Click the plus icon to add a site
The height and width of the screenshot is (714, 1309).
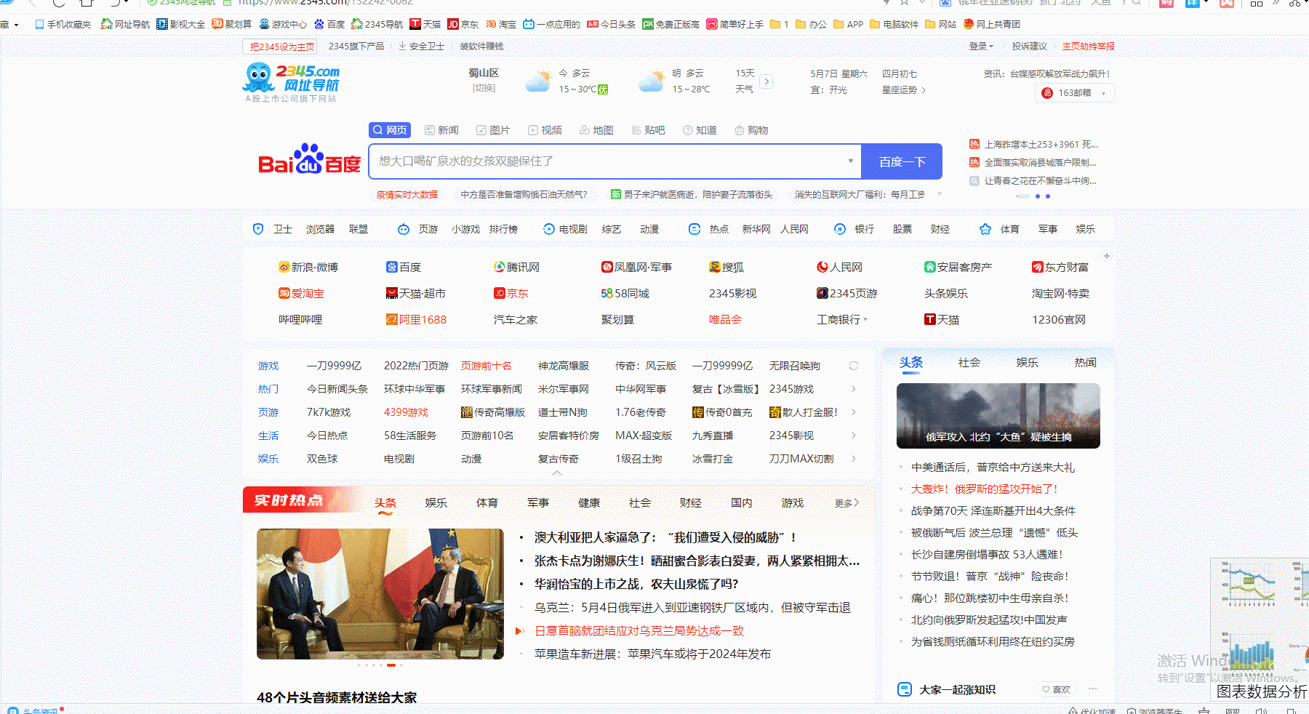(1106, 256)
